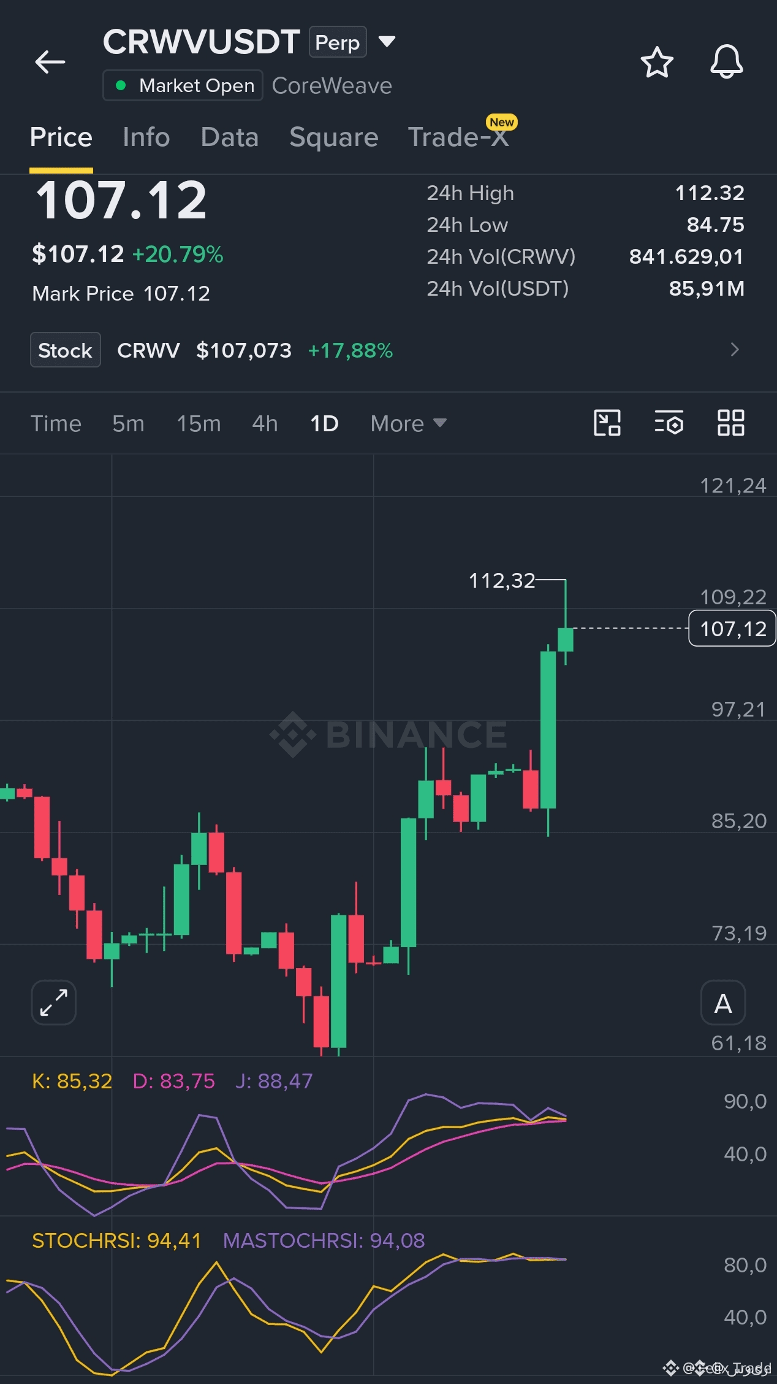Screen dimensions: 777x1384
Task: Tap the Market Open status badge
Action: (x=183, y=85)
